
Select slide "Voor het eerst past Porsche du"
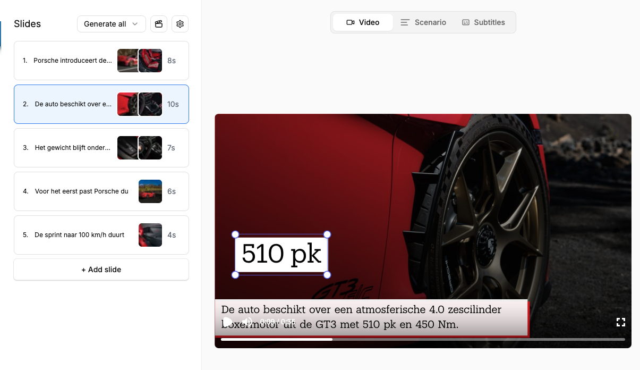[x=101, y=191]
